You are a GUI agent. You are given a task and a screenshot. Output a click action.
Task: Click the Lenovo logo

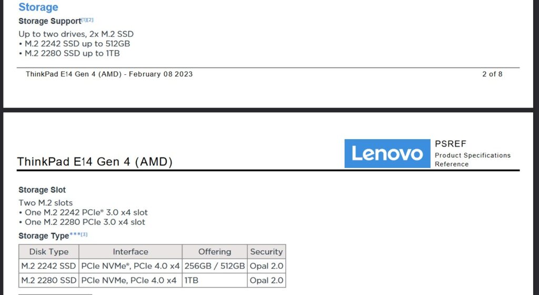[x=387, y=153]
